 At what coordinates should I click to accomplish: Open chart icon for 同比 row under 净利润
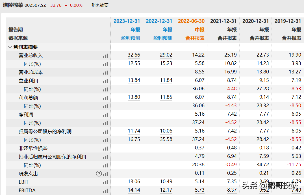click(x=105, y=123)
